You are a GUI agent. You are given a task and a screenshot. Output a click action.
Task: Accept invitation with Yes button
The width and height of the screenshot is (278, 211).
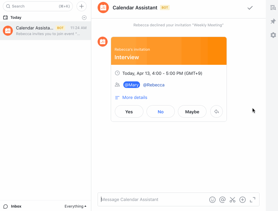click(x=129, y=111)
